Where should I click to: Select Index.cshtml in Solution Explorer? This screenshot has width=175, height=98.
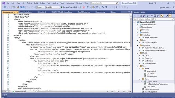(151, 71)
